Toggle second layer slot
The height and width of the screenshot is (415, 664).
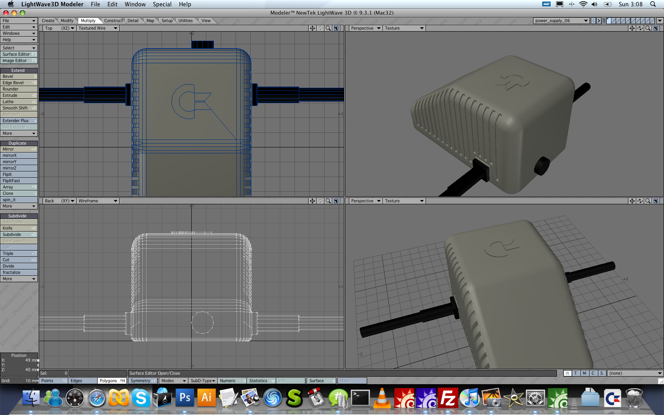point(614,21)
